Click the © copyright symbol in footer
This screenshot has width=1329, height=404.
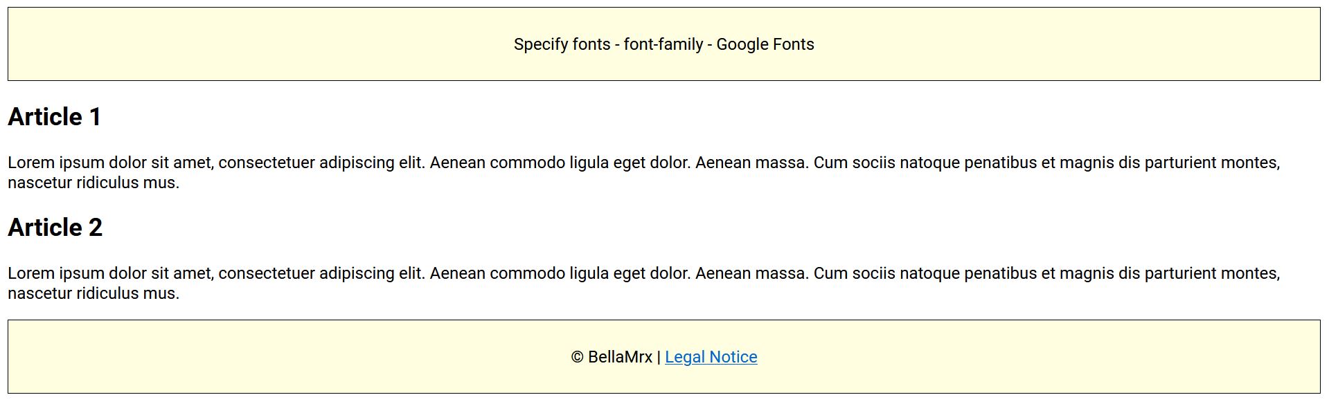[x=578, y=357]
